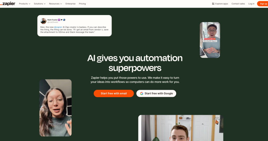Open the Contact sales link
The width and height of the screenshot is (268, 141).
pyautogui.click(x=238, y=4)
